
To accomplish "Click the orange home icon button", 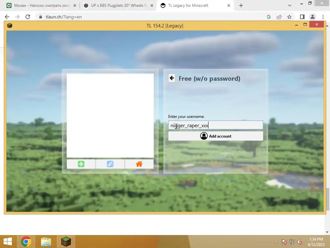I will point(139,164).
